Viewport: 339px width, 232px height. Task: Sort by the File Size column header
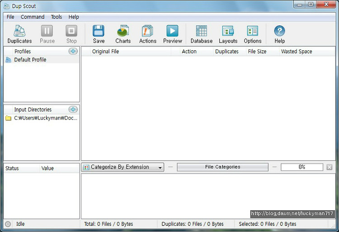click(x=263, y=52)
